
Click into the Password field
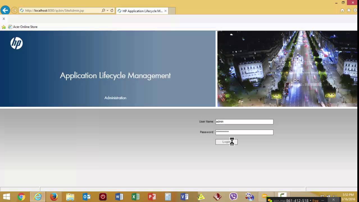coord(244,132)
